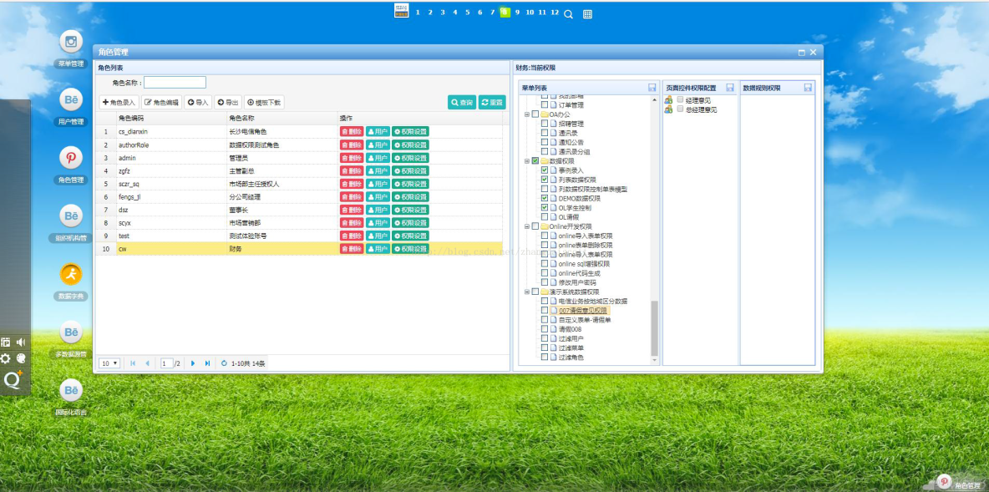Open theme palette icon in left dock
The height and width of the screenshot is (492, 989).
pyautogui.click(x=21, y=358)
